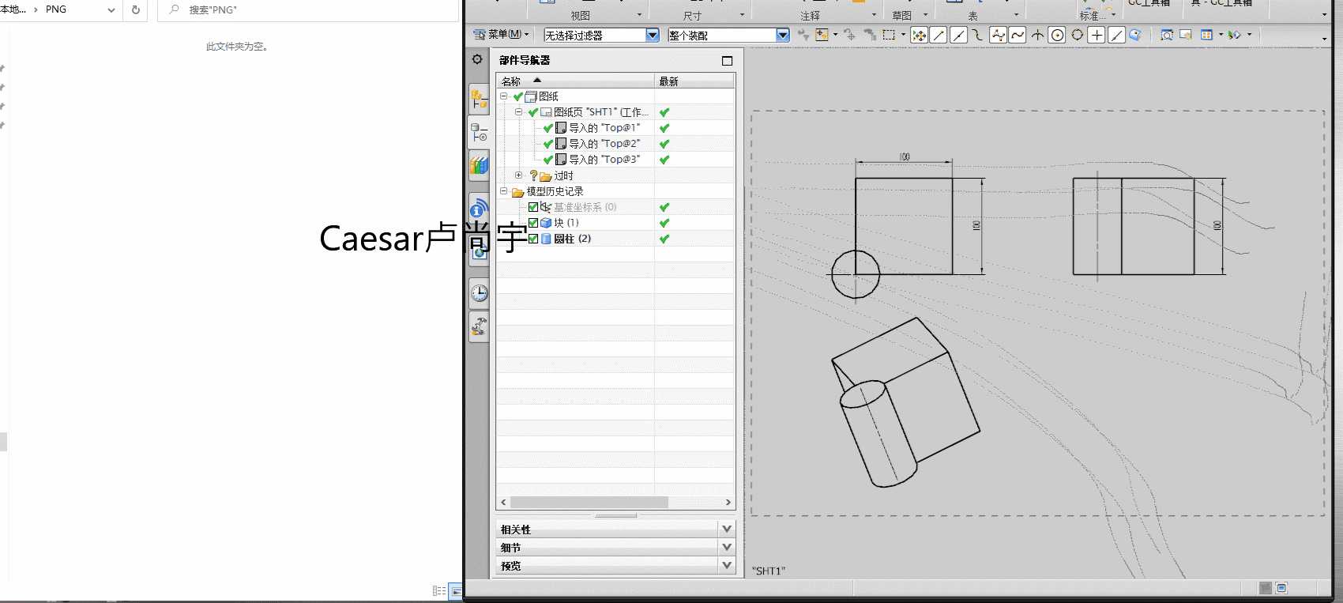The image size is (1343, 603).
Task: Select 导入的 "Top@2" view item
Action: pos(604,144)
